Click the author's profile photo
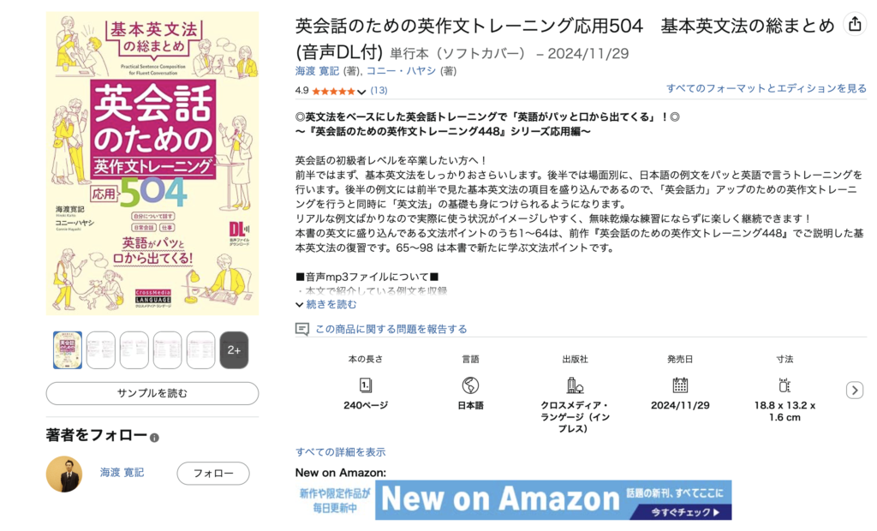 click(x=64, y=474)
